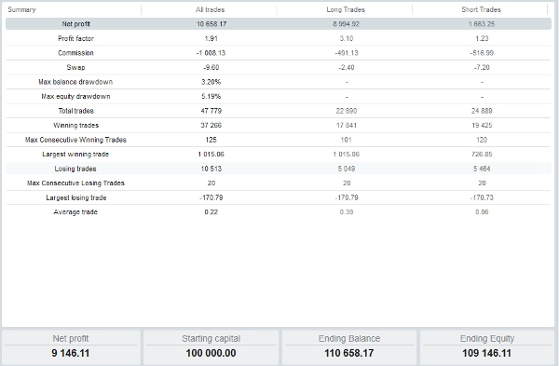This screenshot has width=559, height=366.
Task: Select the 1 663.25 short net profit value
Action: point(482,24)
